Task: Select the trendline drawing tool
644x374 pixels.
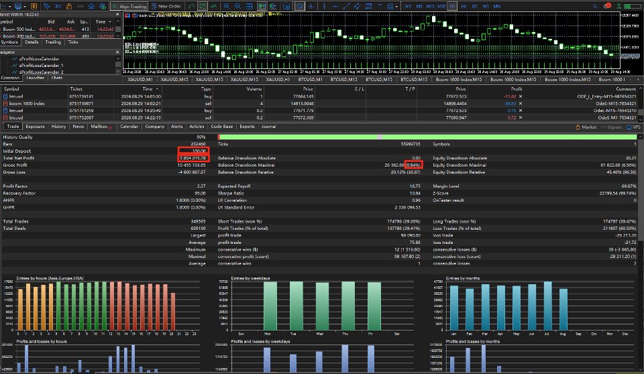Action: point(347,6)
